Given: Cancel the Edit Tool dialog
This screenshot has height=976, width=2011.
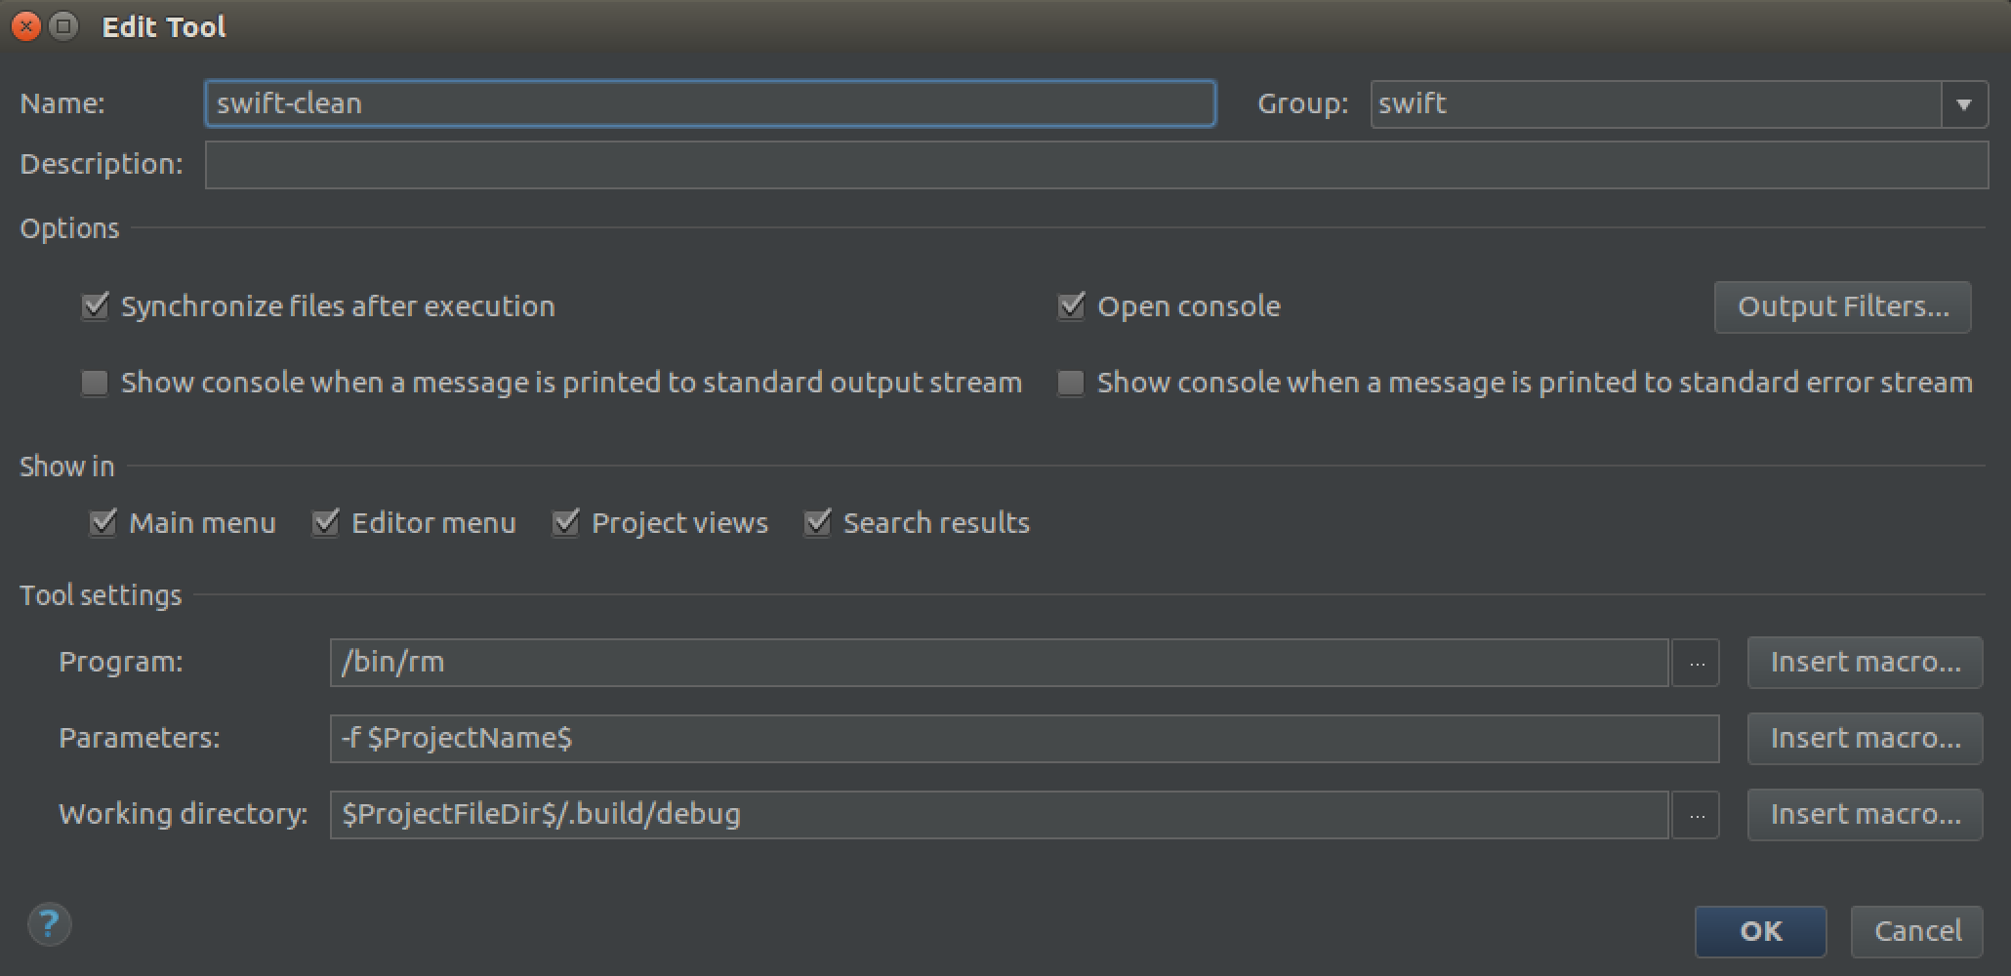Looking at the screenshot, I should (1917, 931).
